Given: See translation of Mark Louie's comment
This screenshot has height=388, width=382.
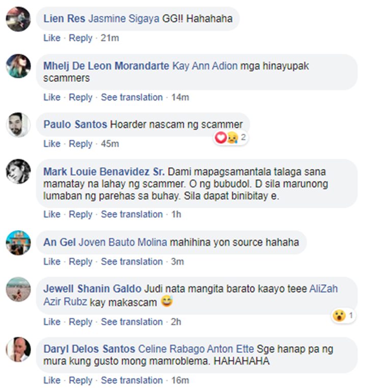Looking at the screenshot, I should point(132,214).
